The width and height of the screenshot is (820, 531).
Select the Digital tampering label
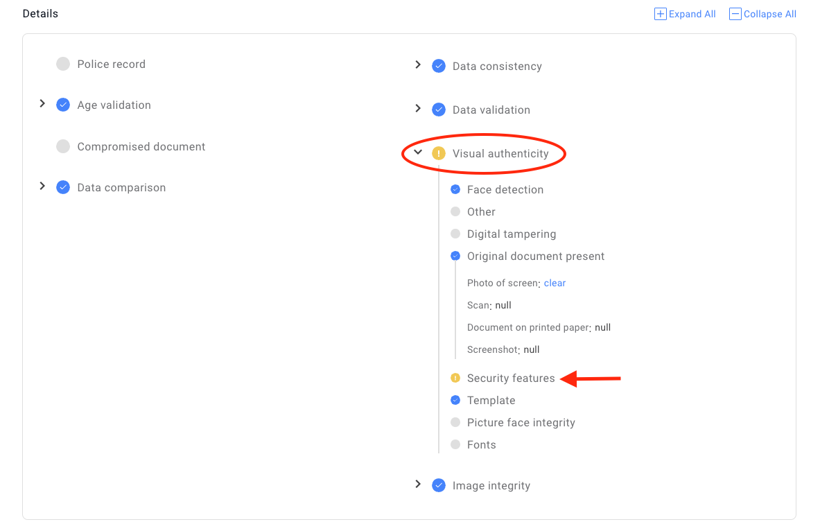[x=512, y=234]
